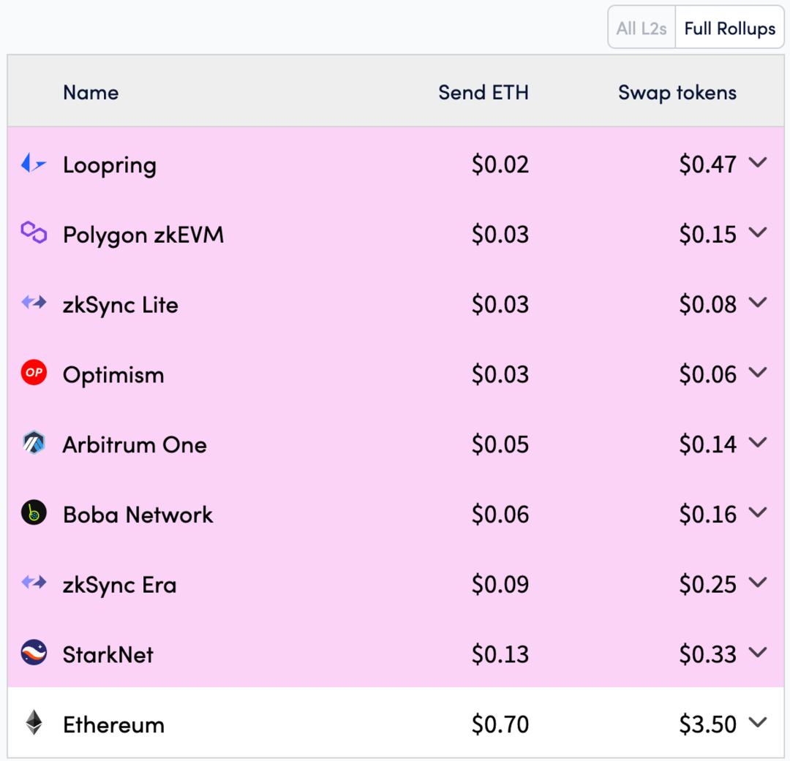Click the Boba Network logo icon
Viewport: 790px width, 761px height.
[x=34, y=512]
